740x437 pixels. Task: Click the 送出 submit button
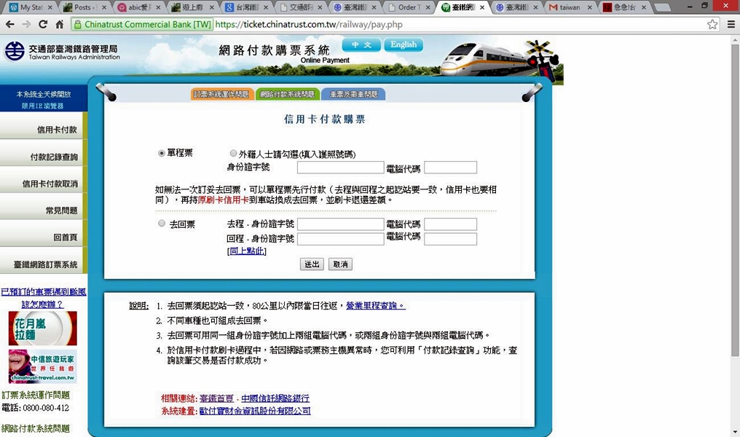click(312, 264)
